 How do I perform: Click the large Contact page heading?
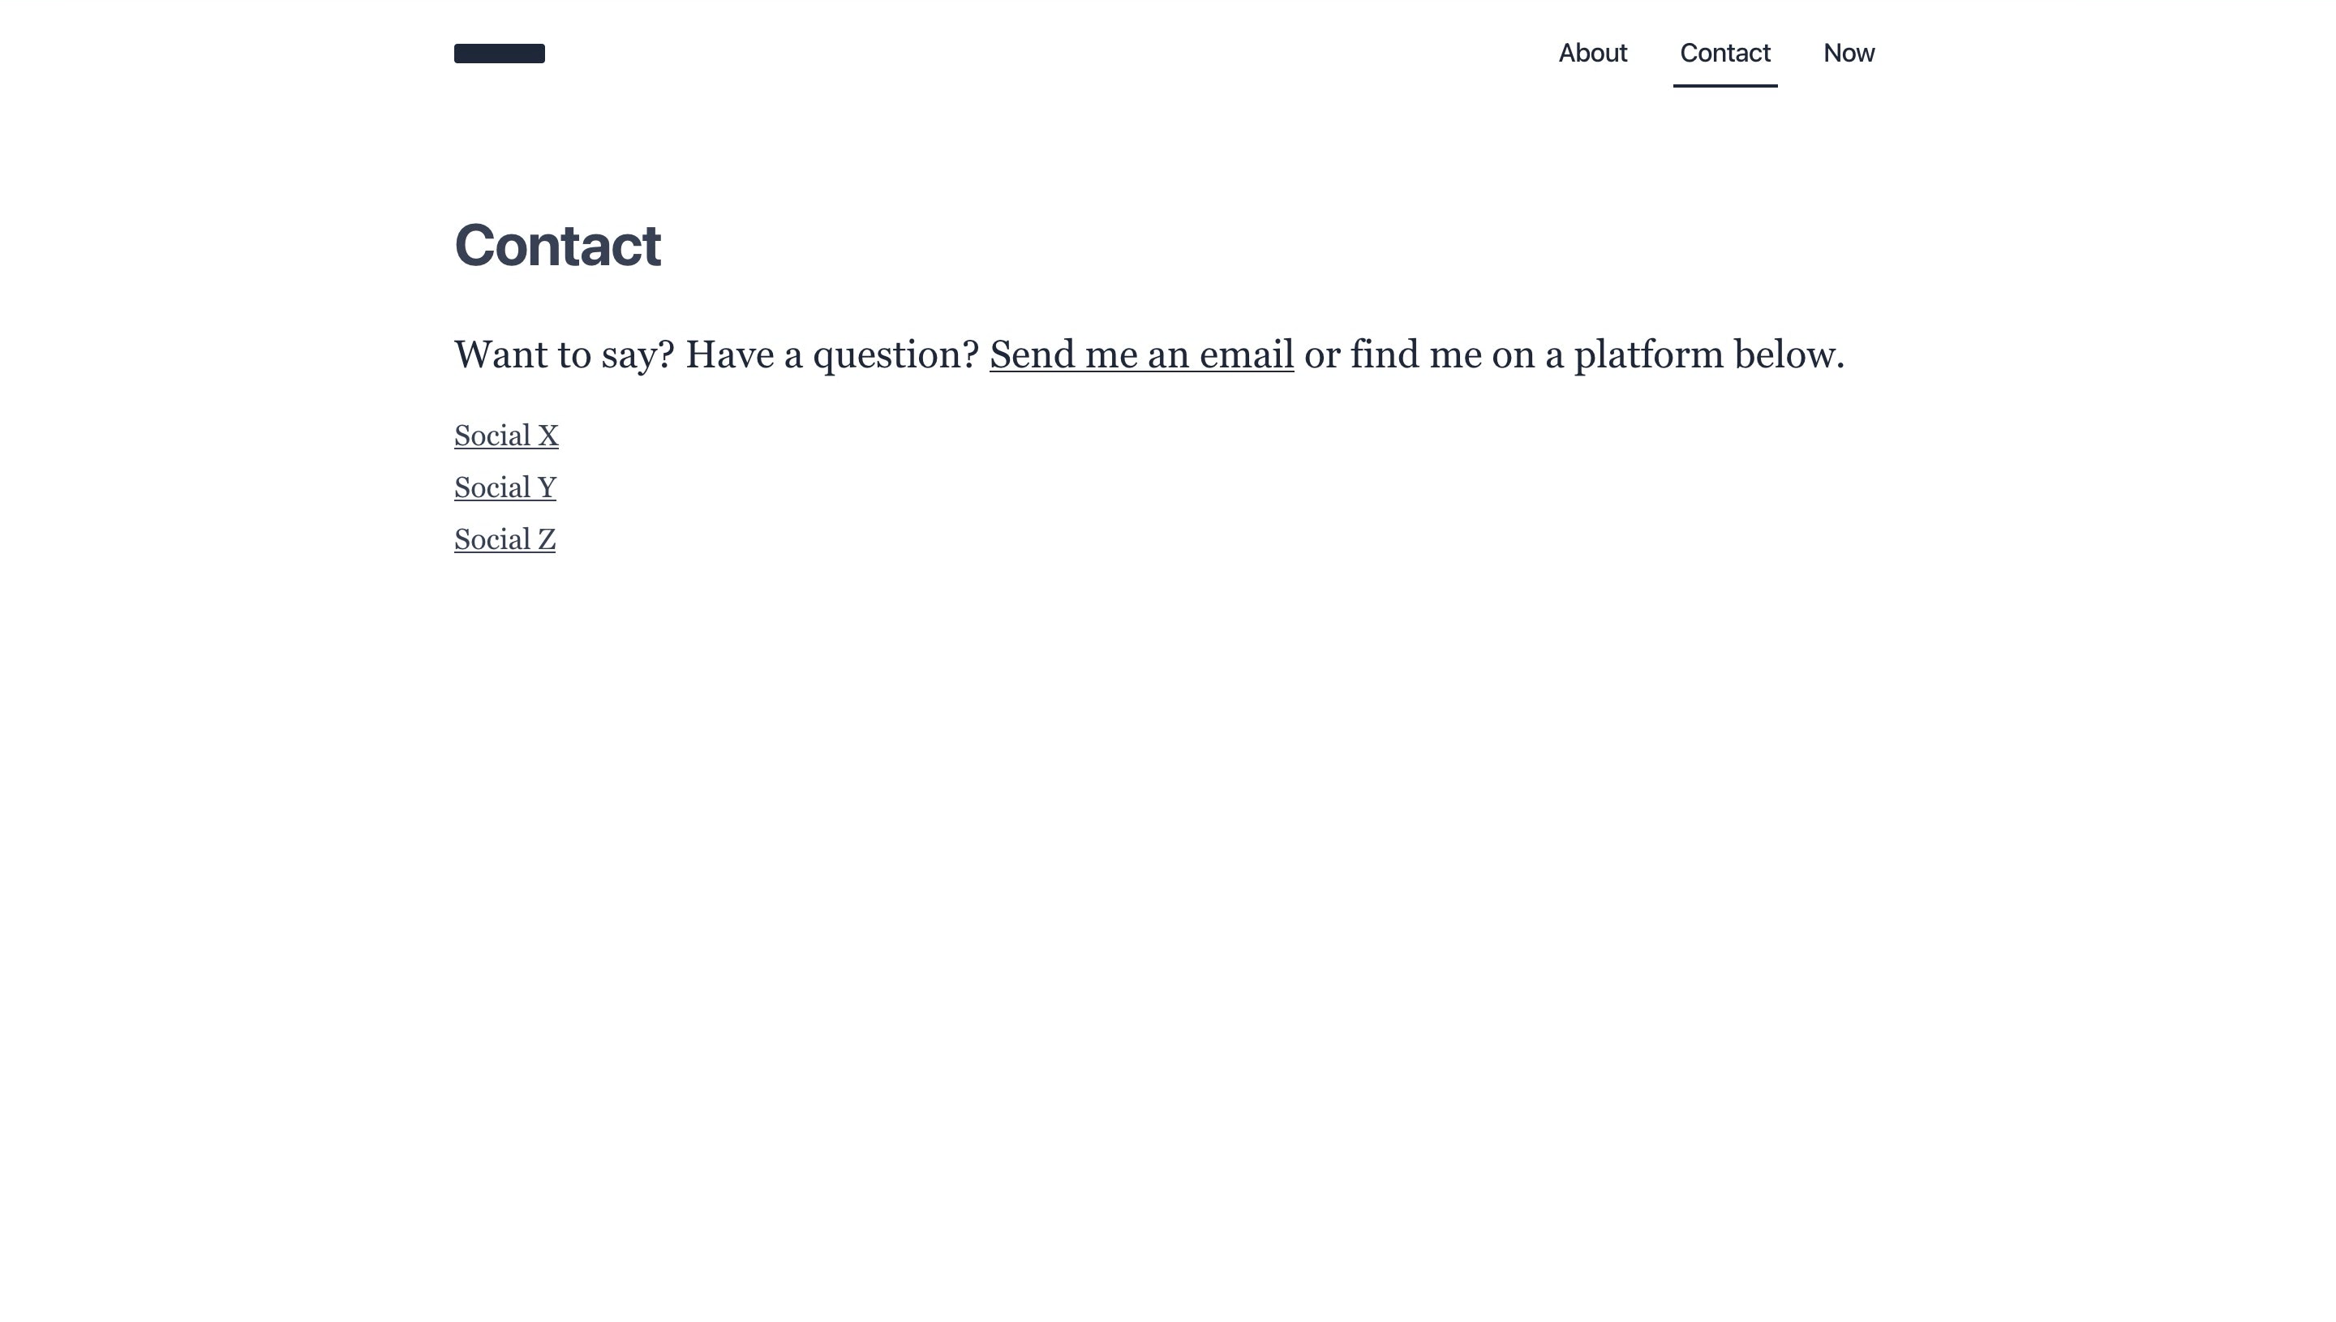(557, 246)
